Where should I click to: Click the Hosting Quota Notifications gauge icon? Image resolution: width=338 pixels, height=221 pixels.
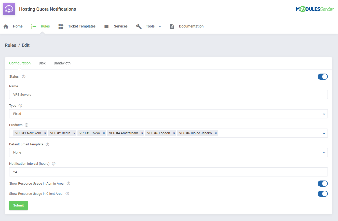point(9,9)
